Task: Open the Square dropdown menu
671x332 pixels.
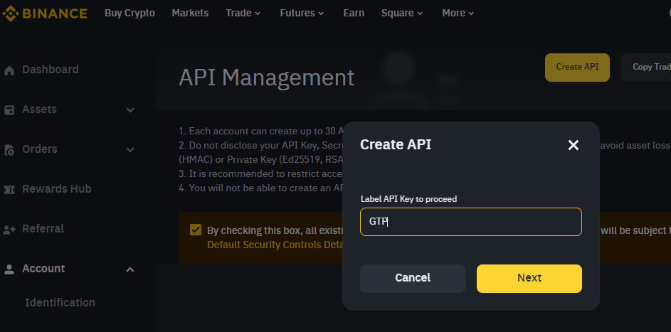Action: click(x=402, y=14)
